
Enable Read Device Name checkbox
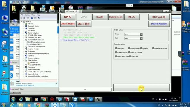point(116,56)
